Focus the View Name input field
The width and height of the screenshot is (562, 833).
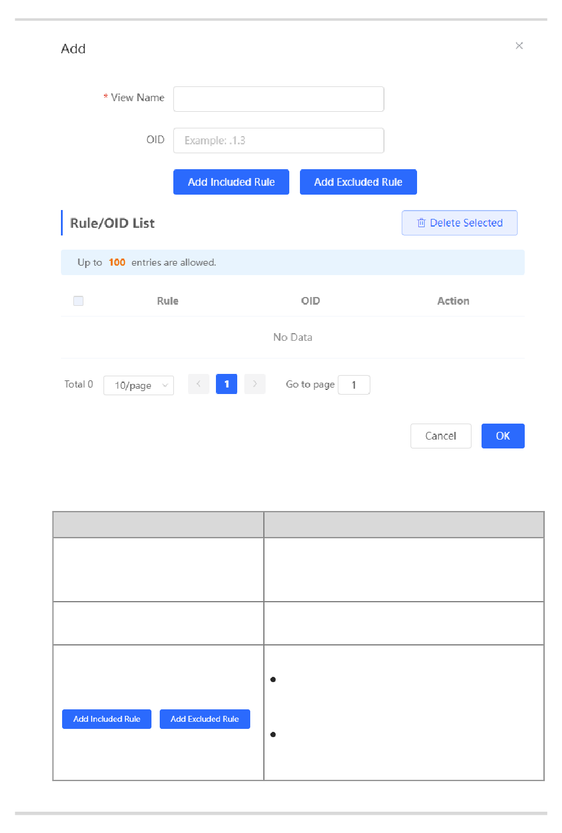(278, 99)
